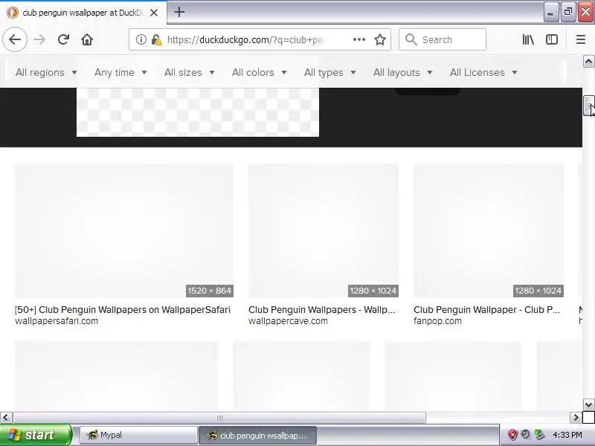Image resolution: width=595 pixels, height=446 pixels.
Task: Open the wallpapercave 1280 × 1024 thumbnail
Action: point(324,230)
